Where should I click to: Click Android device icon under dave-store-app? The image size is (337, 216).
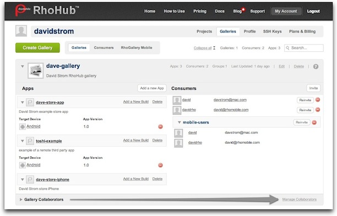pyautogui.click(x=23, y=127)
